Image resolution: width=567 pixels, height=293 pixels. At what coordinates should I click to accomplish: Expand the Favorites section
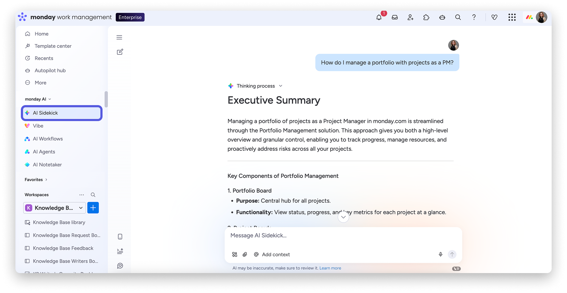point(36,180)
